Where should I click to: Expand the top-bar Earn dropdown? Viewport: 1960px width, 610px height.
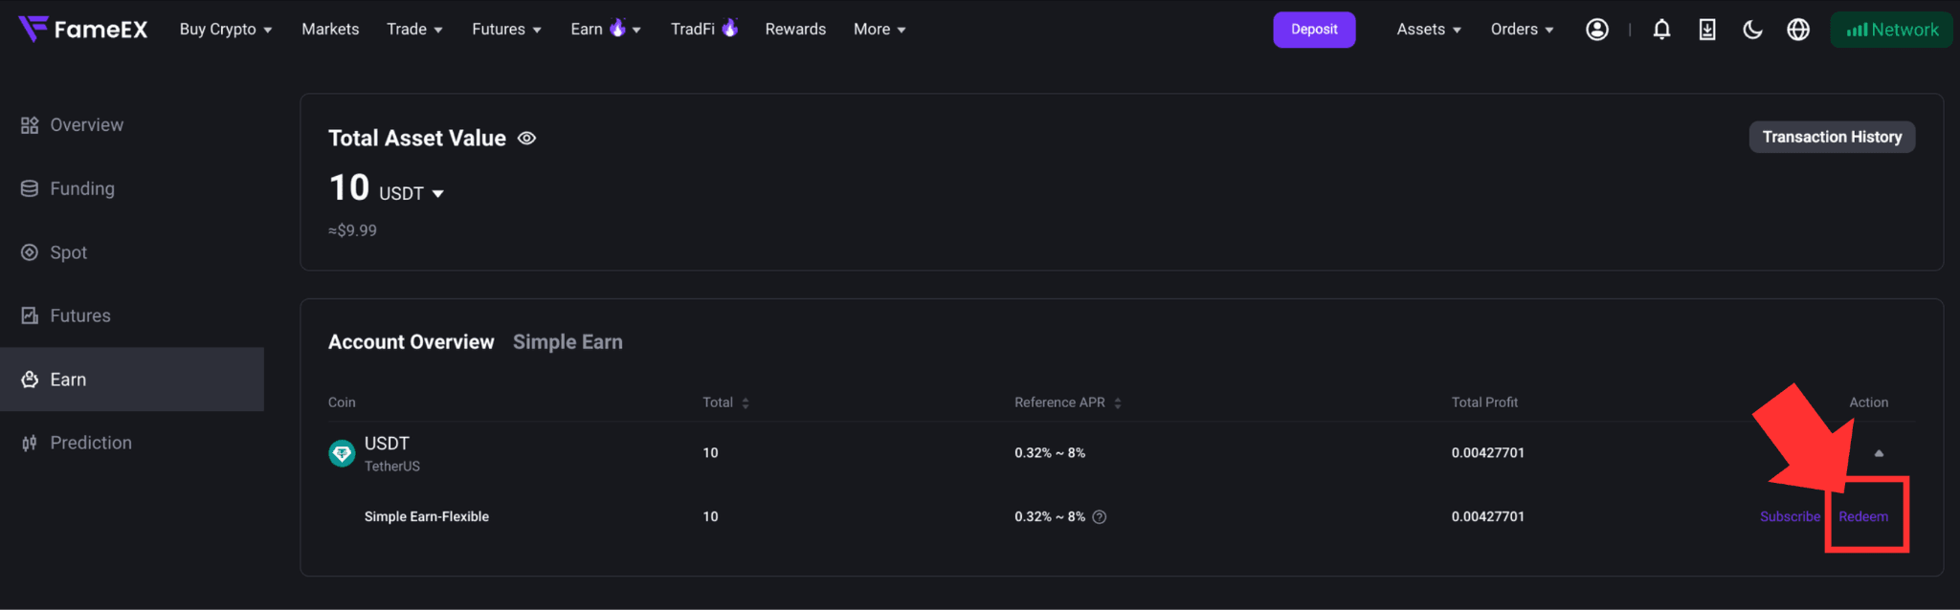(606, 30)
